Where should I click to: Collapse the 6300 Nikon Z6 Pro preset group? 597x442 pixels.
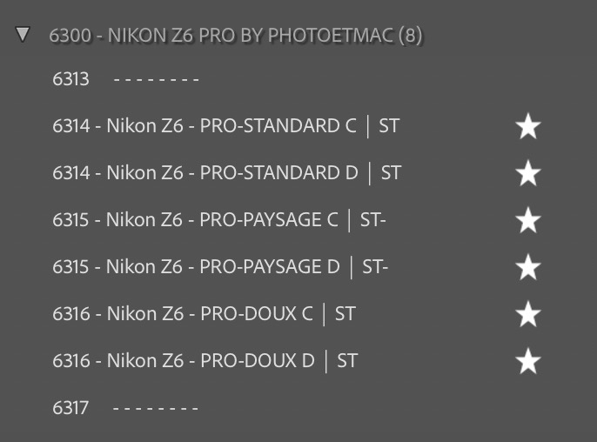(23, 35)
